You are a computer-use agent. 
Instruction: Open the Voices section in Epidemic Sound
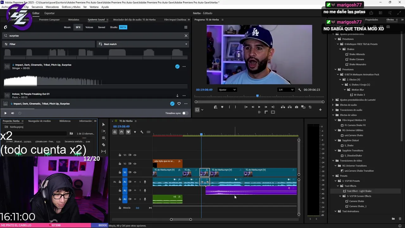click(89, 27)
